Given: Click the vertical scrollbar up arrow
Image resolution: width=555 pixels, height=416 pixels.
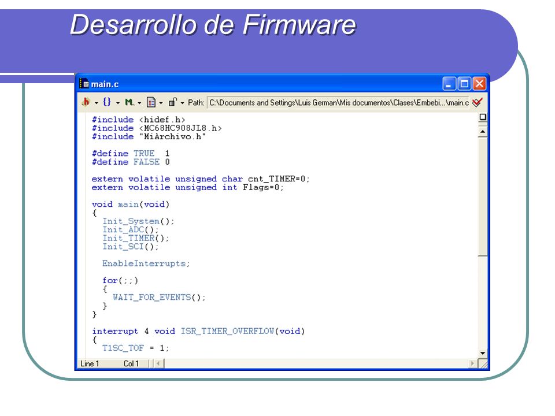Looking at the screenshot, I should [x=482, y=132].
